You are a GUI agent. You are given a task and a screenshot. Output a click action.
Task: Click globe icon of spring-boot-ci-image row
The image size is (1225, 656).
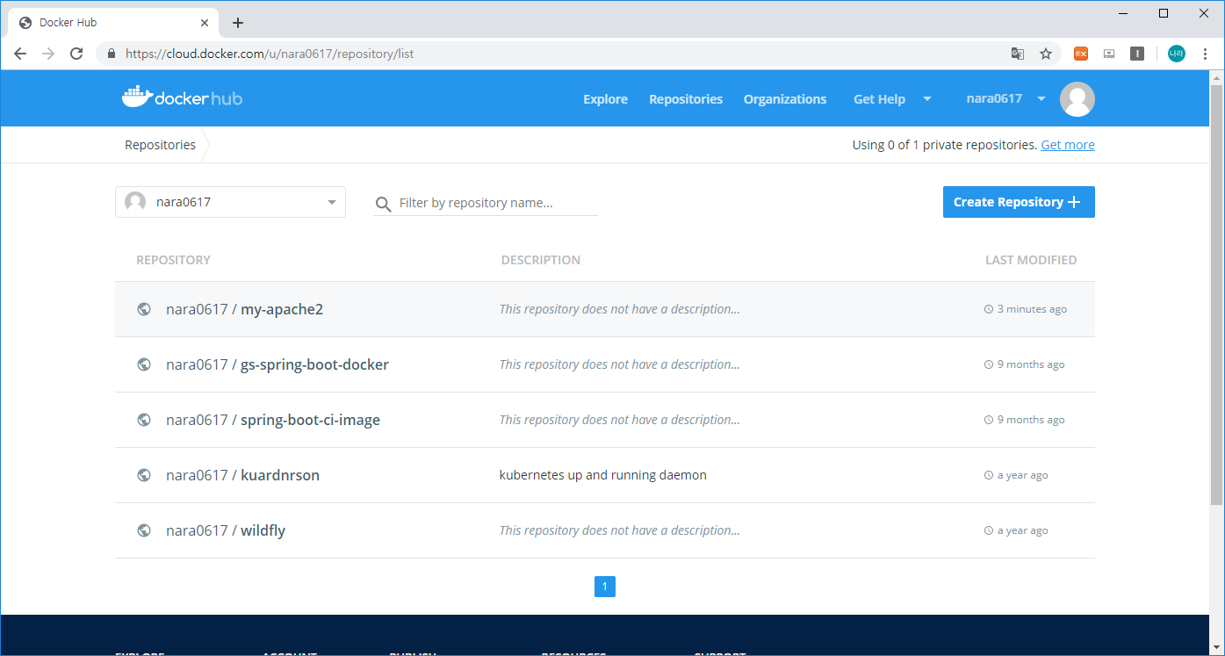(x=144, y=420)
